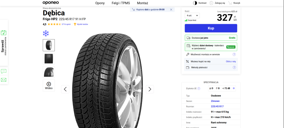The height and width of the screenshot is (128, 284).
Task: Click the cart icon in the purchase notification
Action: [133, 10]
